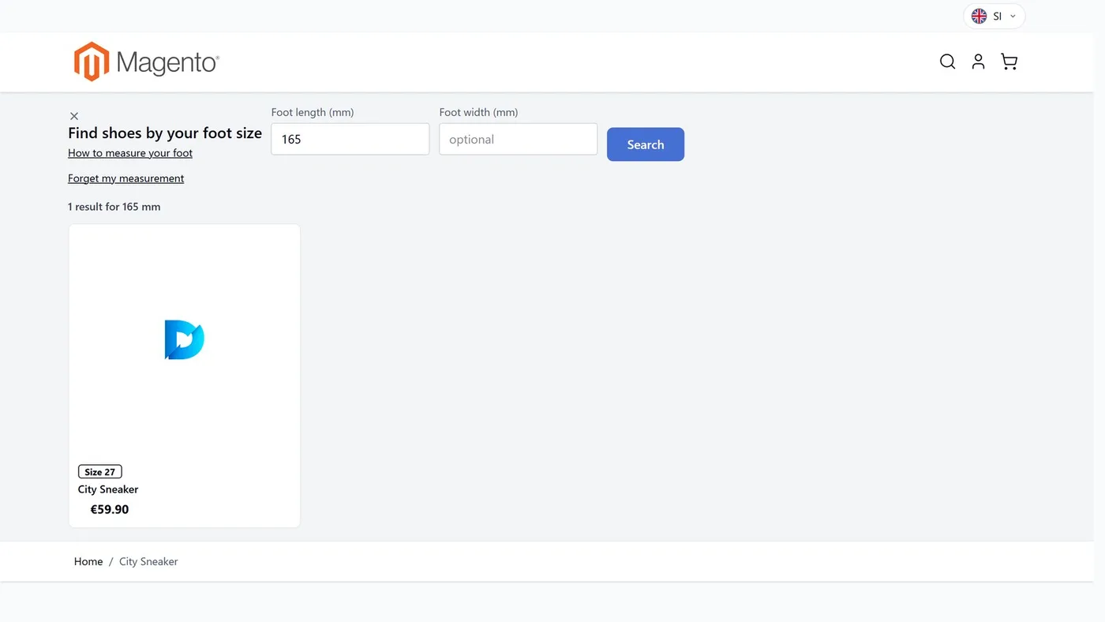Screen dimensions: 1105x622
Task: Open the shopping cart icon
Action: (x=1009, y=62)
